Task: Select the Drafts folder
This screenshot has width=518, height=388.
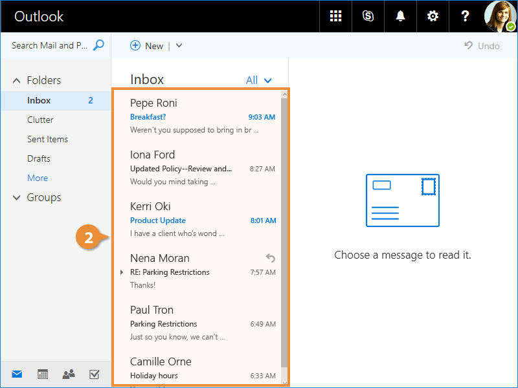Action: pos(39,158)
